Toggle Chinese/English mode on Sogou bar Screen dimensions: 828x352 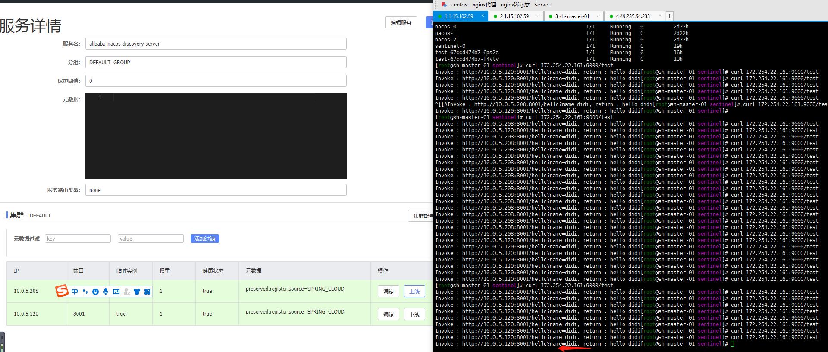(x=75, y=292)
